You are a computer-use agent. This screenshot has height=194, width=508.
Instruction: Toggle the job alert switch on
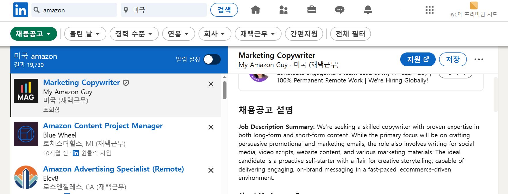coord(212,59)
